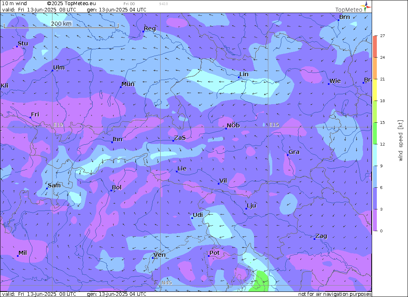Click the Bol city label
Viewport: 408px width, 297px height.
tap(117, 187)
